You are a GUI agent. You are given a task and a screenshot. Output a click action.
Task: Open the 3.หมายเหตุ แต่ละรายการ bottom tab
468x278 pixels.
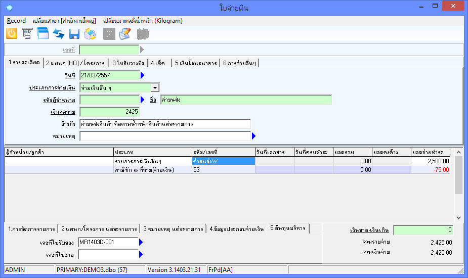click(x=174, y=229)
